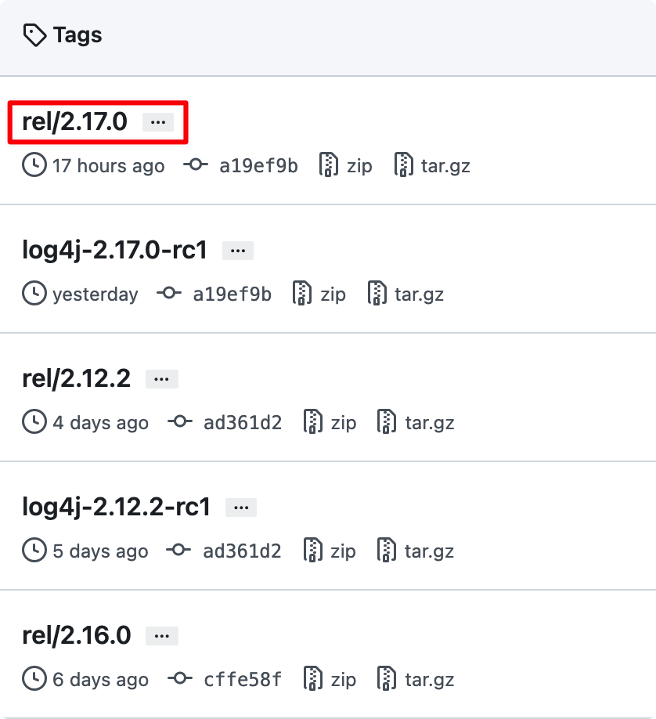Open commit a19ef9b under rel/2.17.0
This screenshot has width=656, height=719.
258,165
